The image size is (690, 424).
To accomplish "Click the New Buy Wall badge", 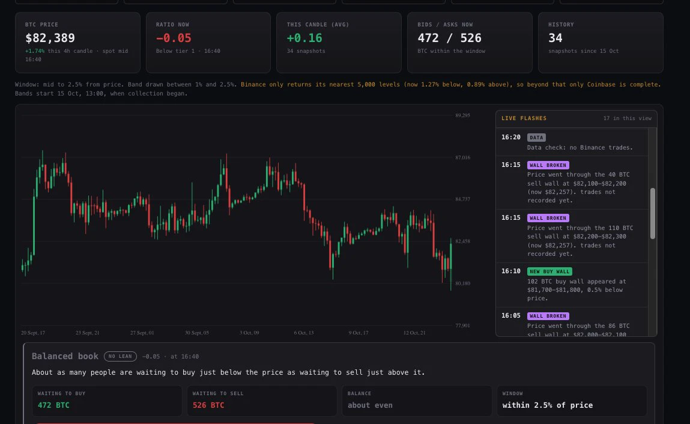I will (549, 271).
